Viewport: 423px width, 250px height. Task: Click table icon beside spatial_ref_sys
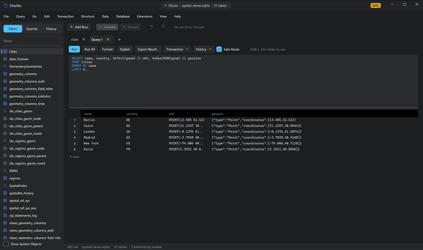coord(5,201)
